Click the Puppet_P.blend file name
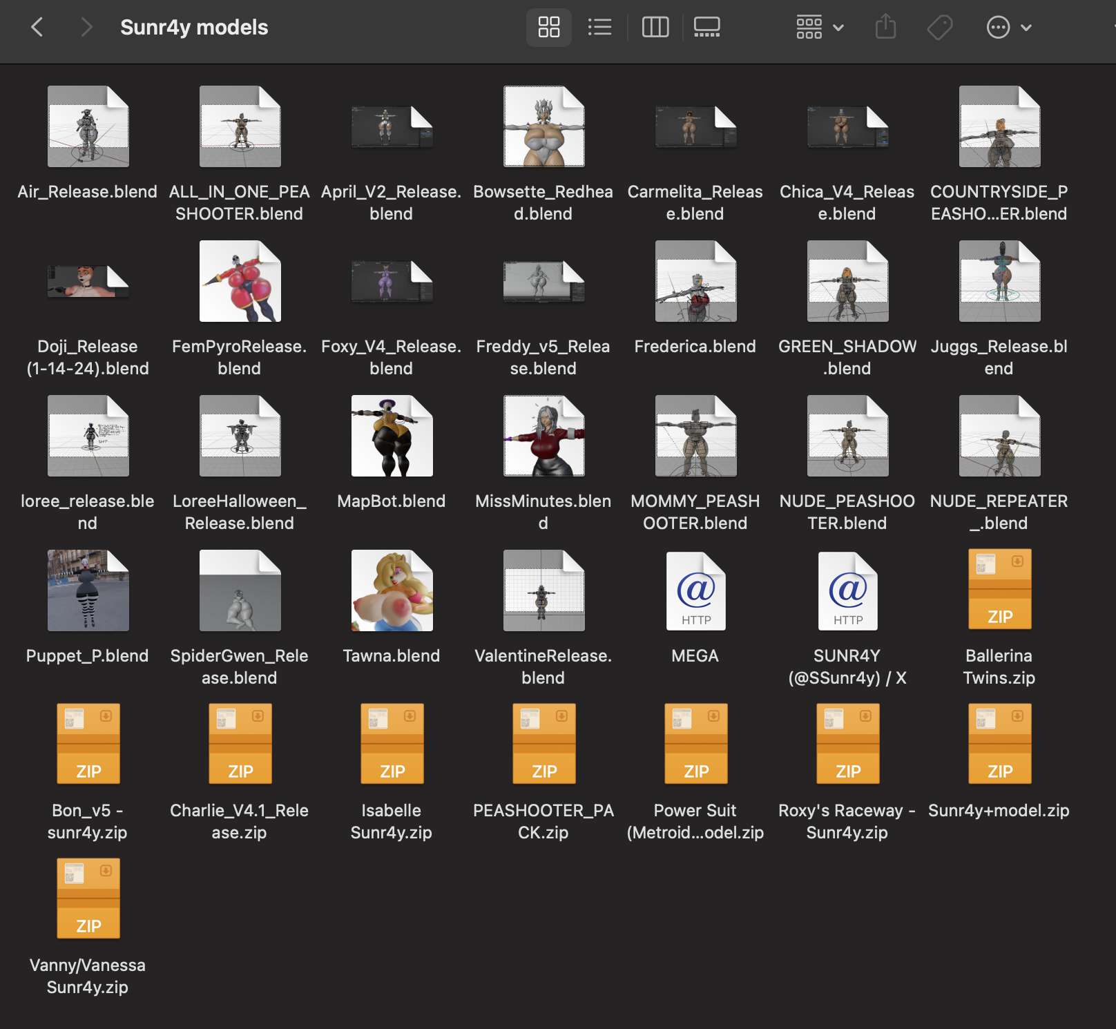The height and width of the screenshot is (1029, 1116). click(88, 655)
